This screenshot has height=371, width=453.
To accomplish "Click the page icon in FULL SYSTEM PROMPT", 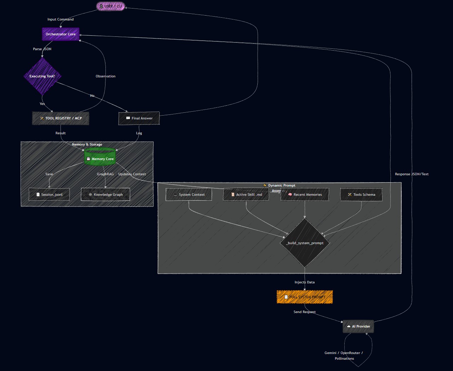I will [x=286, y=297].
